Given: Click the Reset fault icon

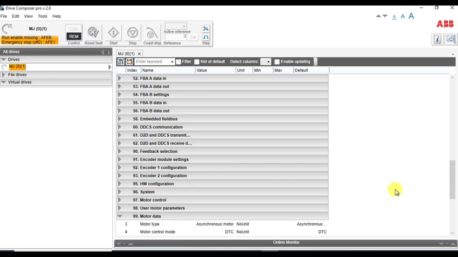Looking at the screenshot, I should [x=93, y=33].
